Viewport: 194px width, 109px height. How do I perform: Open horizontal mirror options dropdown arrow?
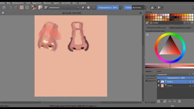(156, 8)
